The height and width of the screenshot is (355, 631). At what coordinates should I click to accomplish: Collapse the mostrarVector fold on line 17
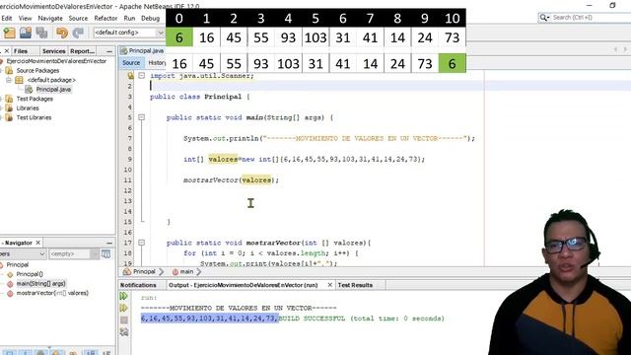[x=142, y=243]
